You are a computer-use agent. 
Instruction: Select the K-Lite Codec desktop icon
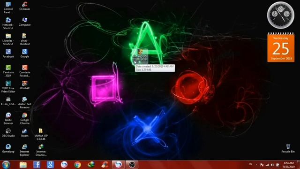[x=8, y=101]
